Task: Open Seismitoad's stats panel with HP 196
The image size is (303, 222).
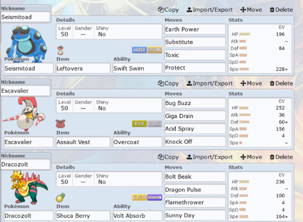Action: (260, 49)
